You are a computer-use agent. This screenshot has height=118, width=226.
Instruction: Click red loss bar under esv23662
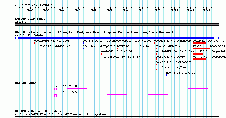[200, 43]
